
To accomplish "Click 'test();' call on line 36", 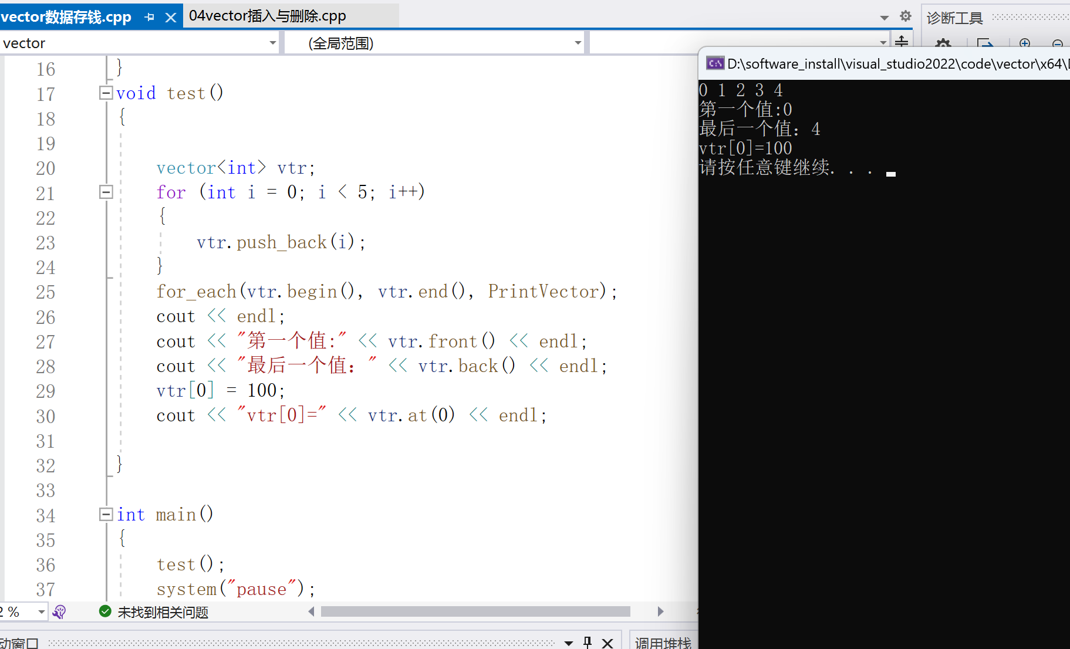I will tap(190, 564).
